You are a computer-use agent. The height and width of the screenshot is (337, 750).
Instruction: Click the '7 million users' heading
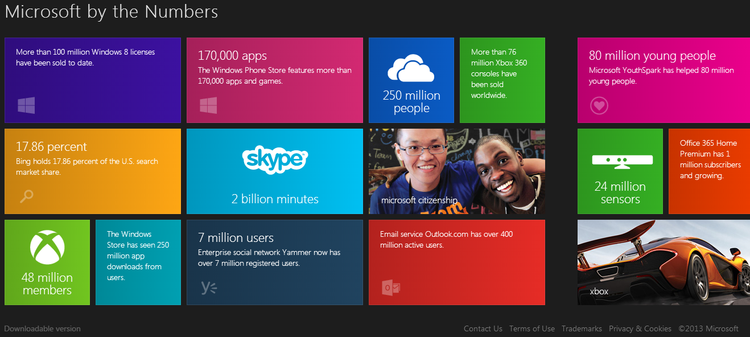click(236, 238)
